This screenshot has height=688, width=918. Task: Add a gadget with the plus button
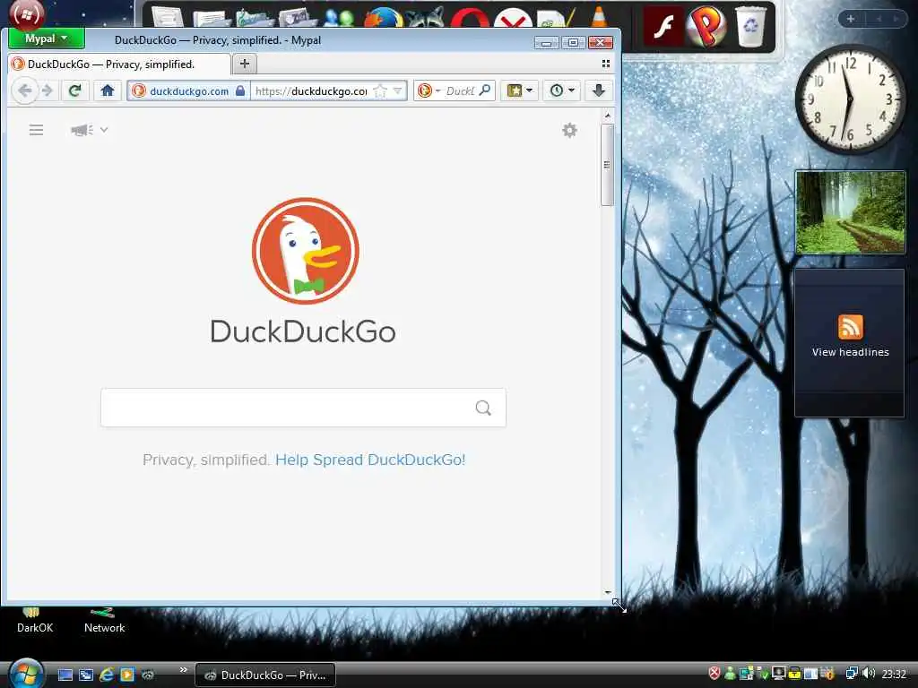coord(851,19)
